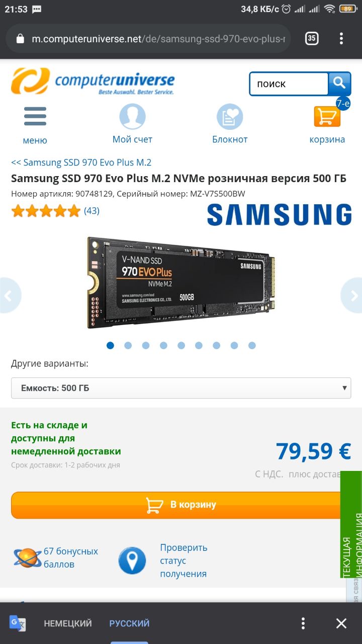Switch translation to НЕМЕЦКИЙ tab
The image size is (362, 644).
[x=68, y=623]
